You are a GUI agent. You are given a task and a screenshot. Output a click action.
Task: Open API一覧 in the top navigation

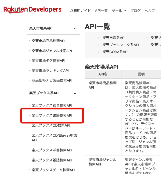click(x=101, y=11)
